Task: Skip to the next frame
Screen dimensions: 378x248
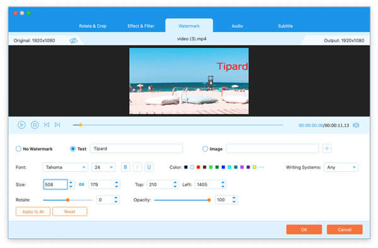Action: (57, 125)
